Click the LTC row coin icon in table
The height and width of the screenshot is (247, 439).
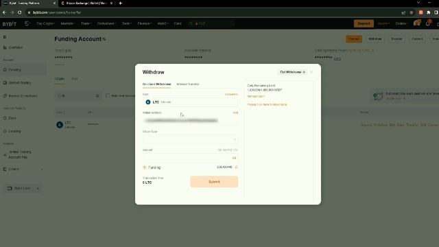60,125
